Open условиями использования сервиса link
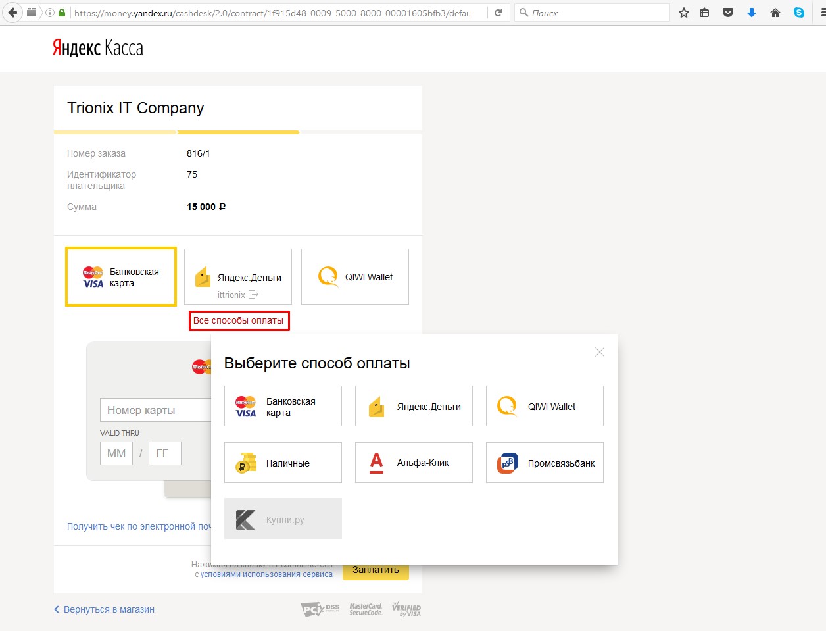Image resolution: width=826 pixels, height=631 pixels. 266,574
